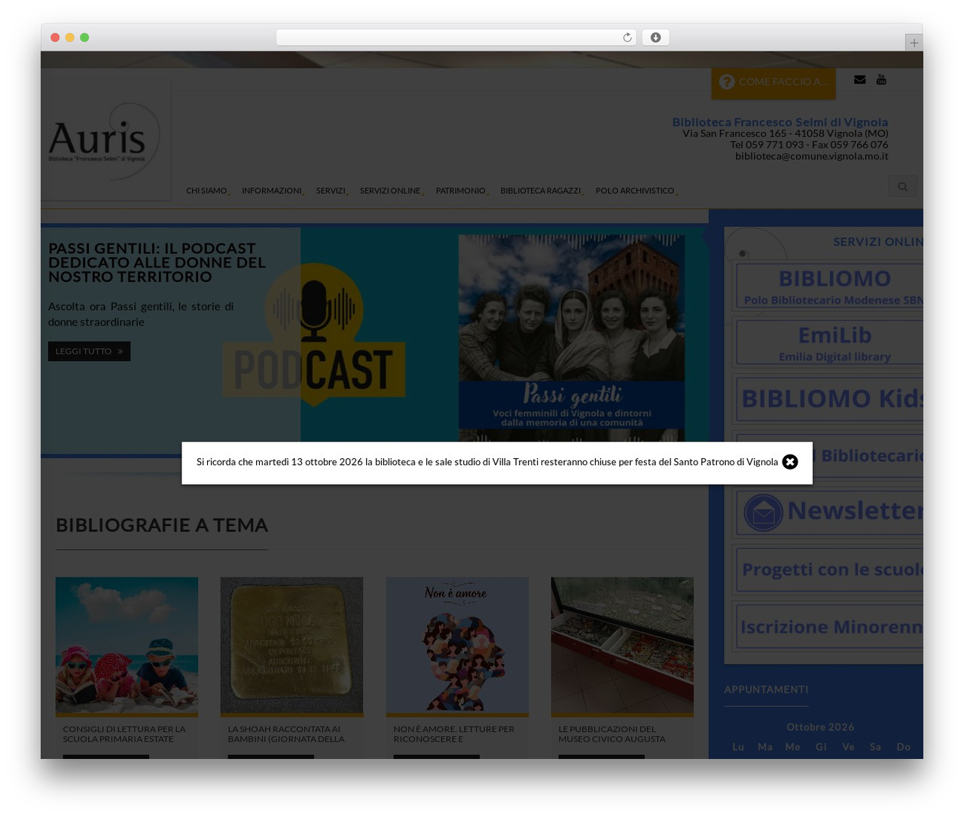
Task: Expand the BIBLIOTECA RAGAZZI menu
Action: 541,191
